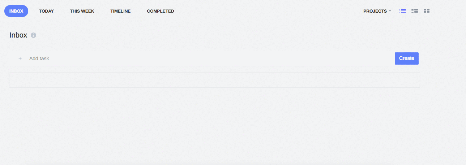The width and height of the screenshot is (466, 165).
Task: View the COMPLETED tab
Action: pyautogui.click(x=161, y=11)
